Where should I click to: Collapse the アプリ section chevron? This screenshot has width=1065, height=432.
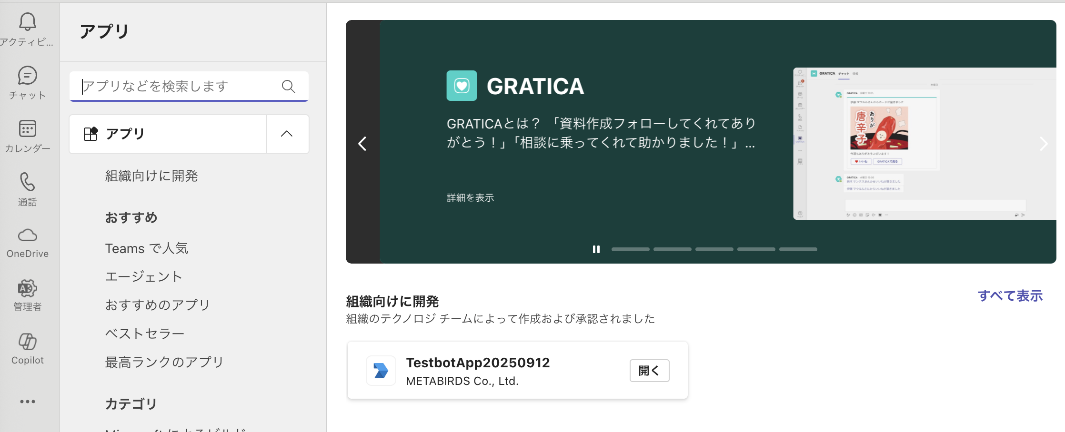pyautogui.click(x=287, y=134)
